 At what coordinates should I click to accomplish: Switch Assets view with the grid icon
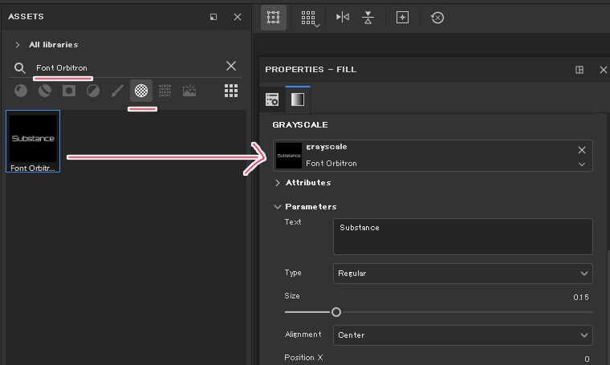pos(231,91)
